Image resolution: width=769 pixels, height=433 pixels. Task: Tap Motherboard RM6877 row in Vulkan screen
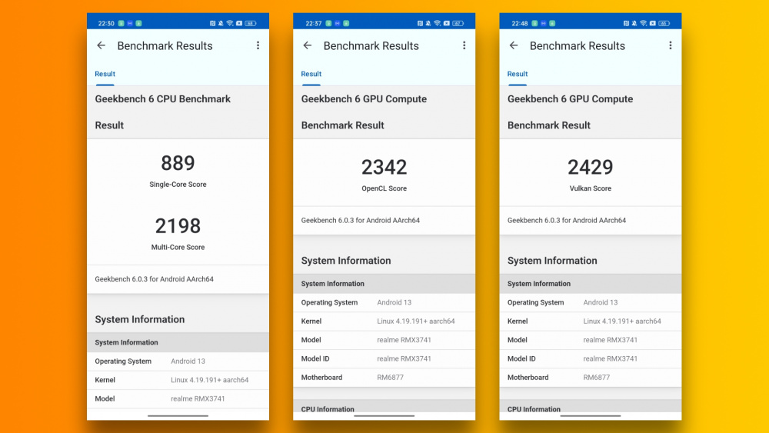591,377
